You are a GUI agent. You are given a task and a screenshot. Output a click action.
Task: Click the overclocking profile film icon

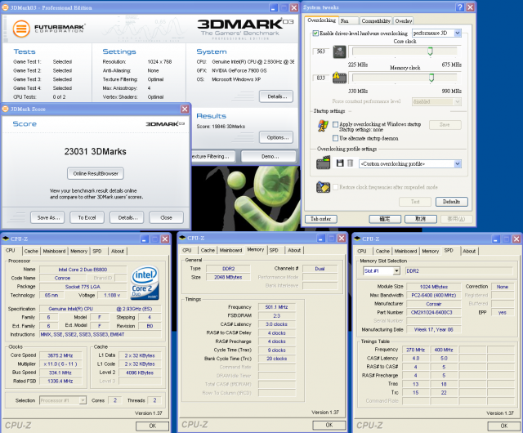323,163
